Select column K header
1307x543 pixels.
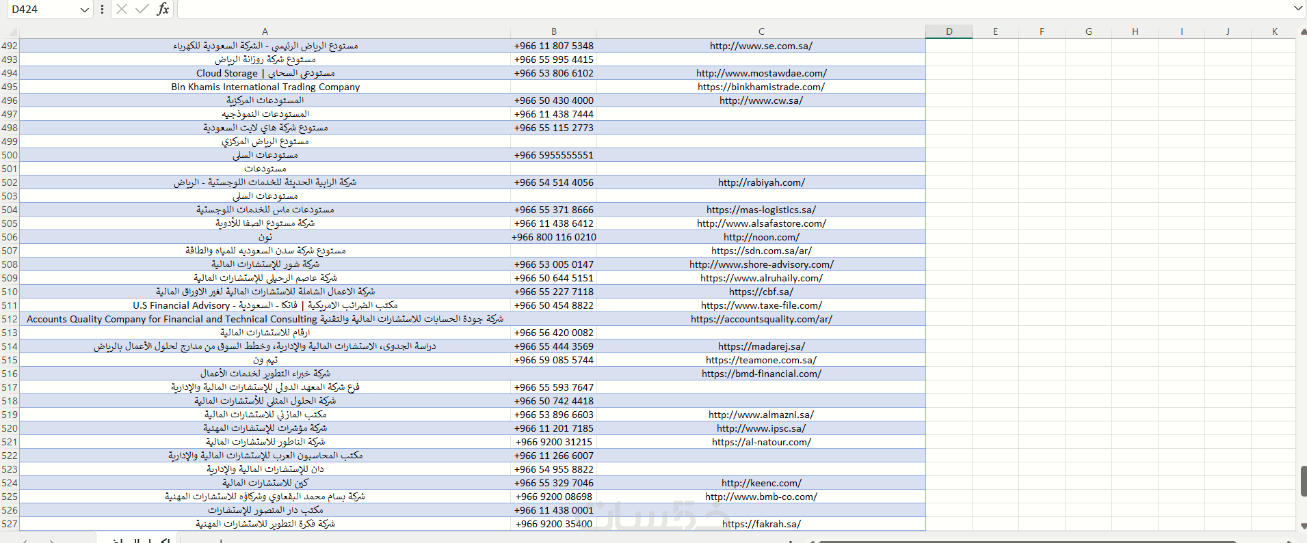click(1275, 31)
